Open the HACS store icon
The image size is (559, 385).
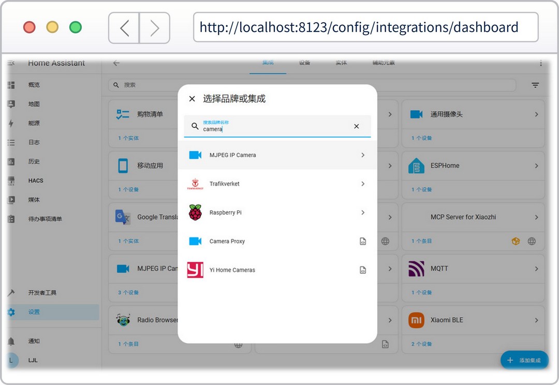11,181
